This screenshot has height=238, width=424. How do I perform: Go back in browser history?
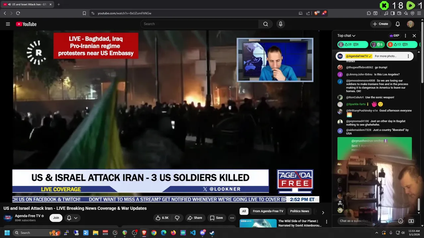coord(5,13)
